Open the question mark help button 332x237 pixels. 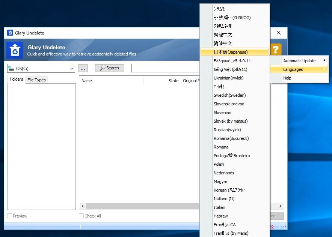[275, 49]
